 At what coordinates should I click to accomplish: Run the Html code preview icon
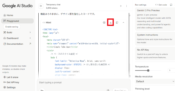104,22
